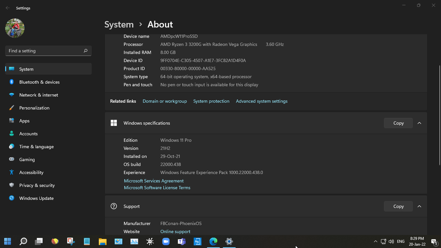The image size is (441, 248).
Task: Click the user profile picture
Action: coord(15,28)
